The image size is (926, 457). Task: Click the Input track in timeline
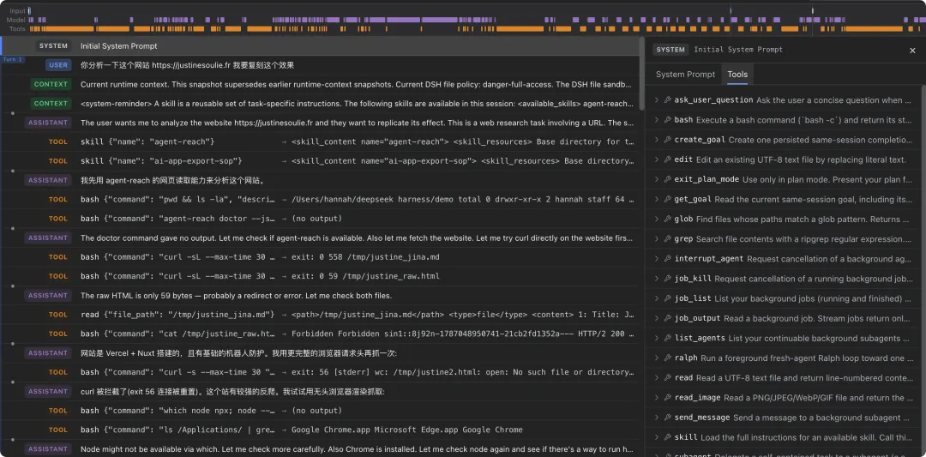(478, 10)
